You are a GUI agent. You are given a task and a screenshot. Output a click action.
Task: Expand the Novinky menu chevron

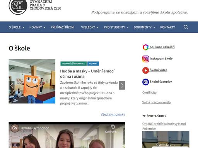pos(44,27)
